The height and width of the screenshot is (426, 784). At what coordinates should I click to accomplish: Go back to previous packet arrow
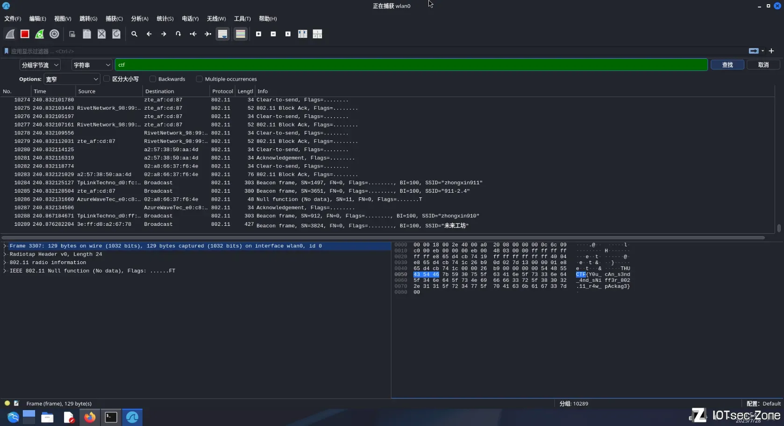(x=149, y=34)
